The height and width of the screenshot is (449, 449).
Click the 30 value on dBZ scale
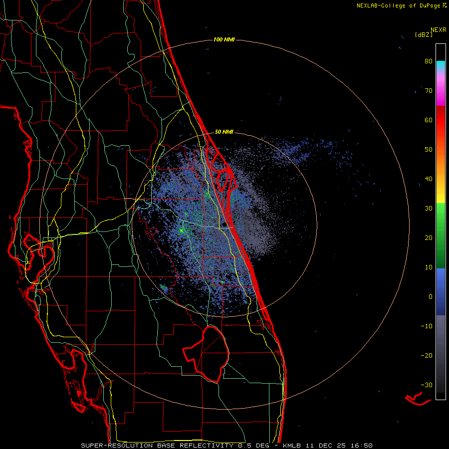point(429,208)
